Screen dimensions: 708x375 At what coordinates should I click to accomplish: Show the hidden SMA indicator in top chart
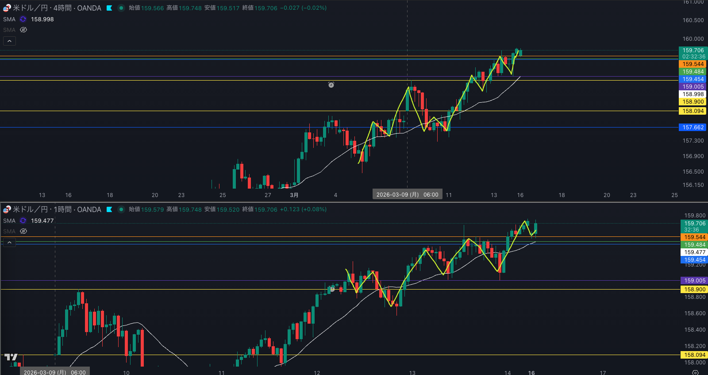click(x=23, y=30)
